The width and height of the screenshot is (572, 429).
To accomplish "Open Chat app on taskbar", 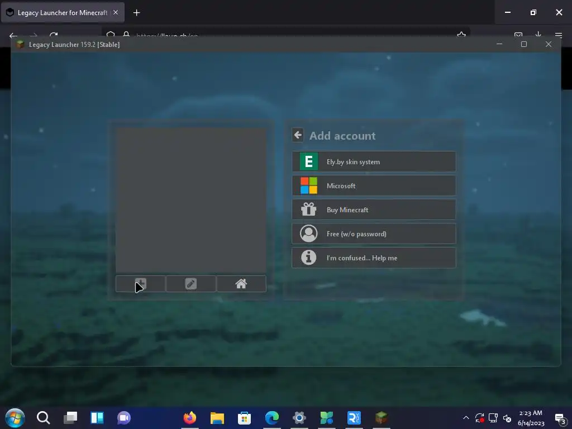I will (x=124, y=418).
